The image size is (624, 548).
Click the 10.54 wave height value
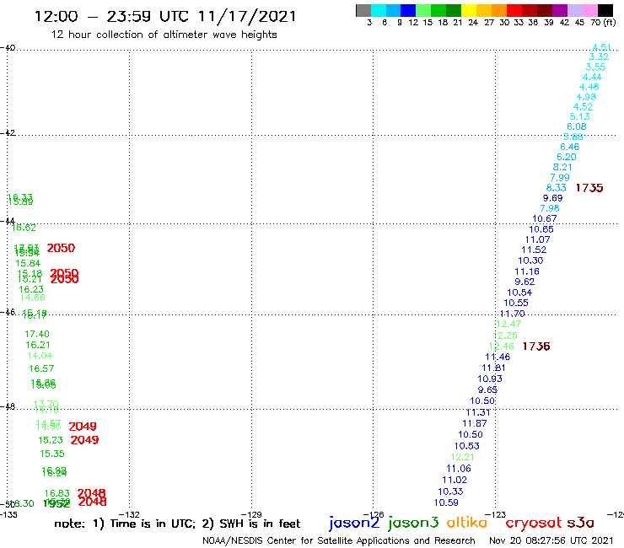519,293
